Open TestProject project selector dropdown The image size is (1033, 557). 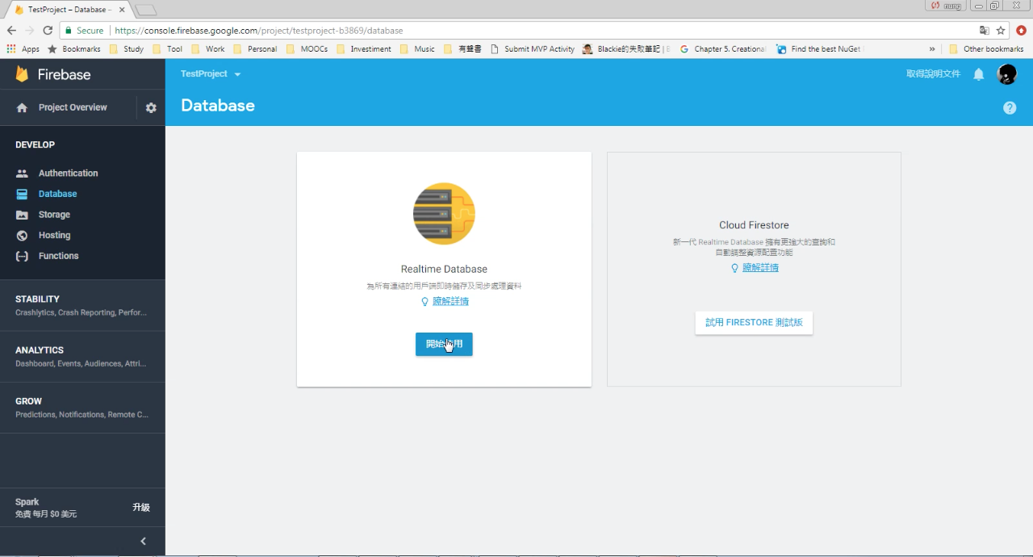click(x=211, y=73)
